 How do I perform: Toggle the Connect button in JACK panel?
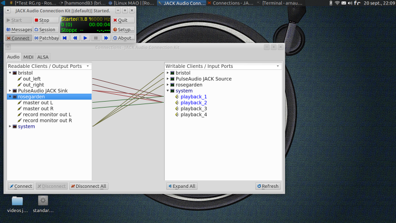point(18,38)
